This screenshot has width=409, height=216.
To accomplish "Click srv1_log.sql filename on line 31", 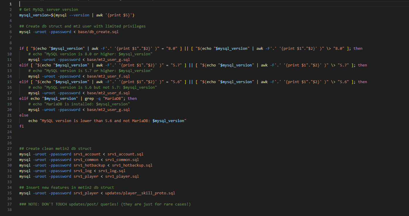I will [x=112, y=171].
